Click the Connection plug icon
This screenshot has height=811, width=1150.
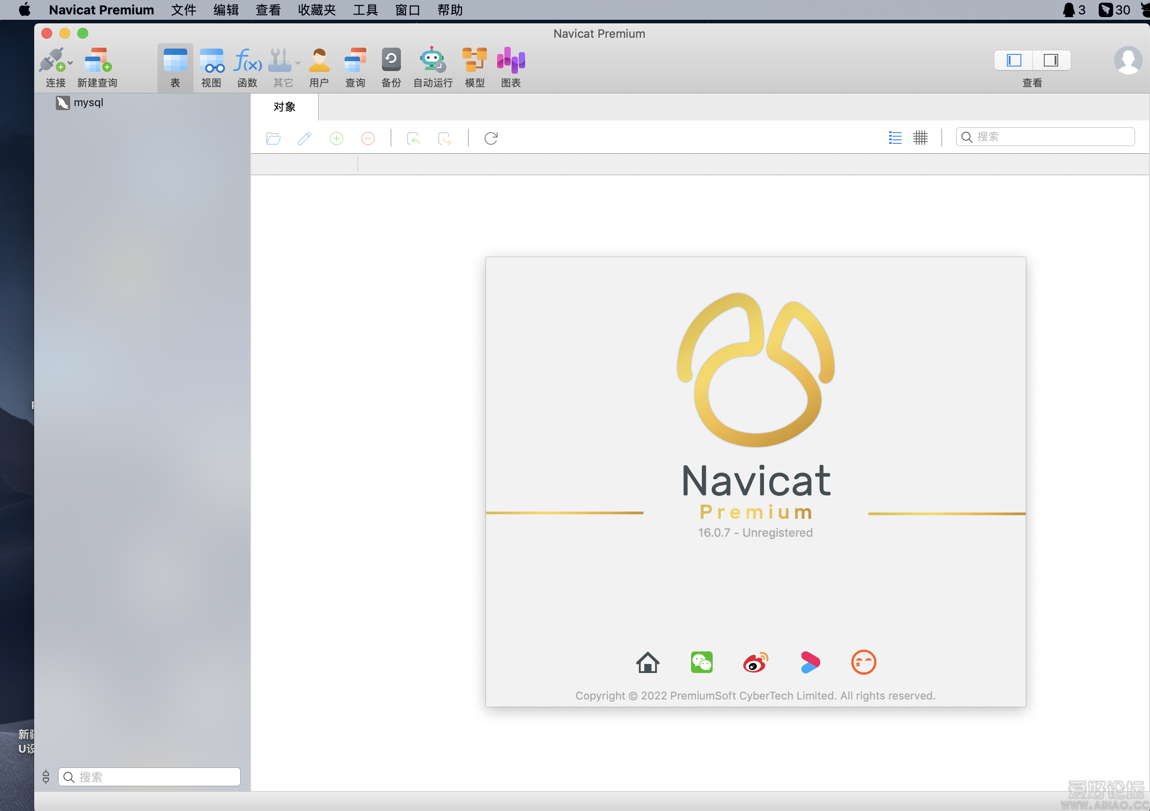pyautogui.click(x=52, y=60)
